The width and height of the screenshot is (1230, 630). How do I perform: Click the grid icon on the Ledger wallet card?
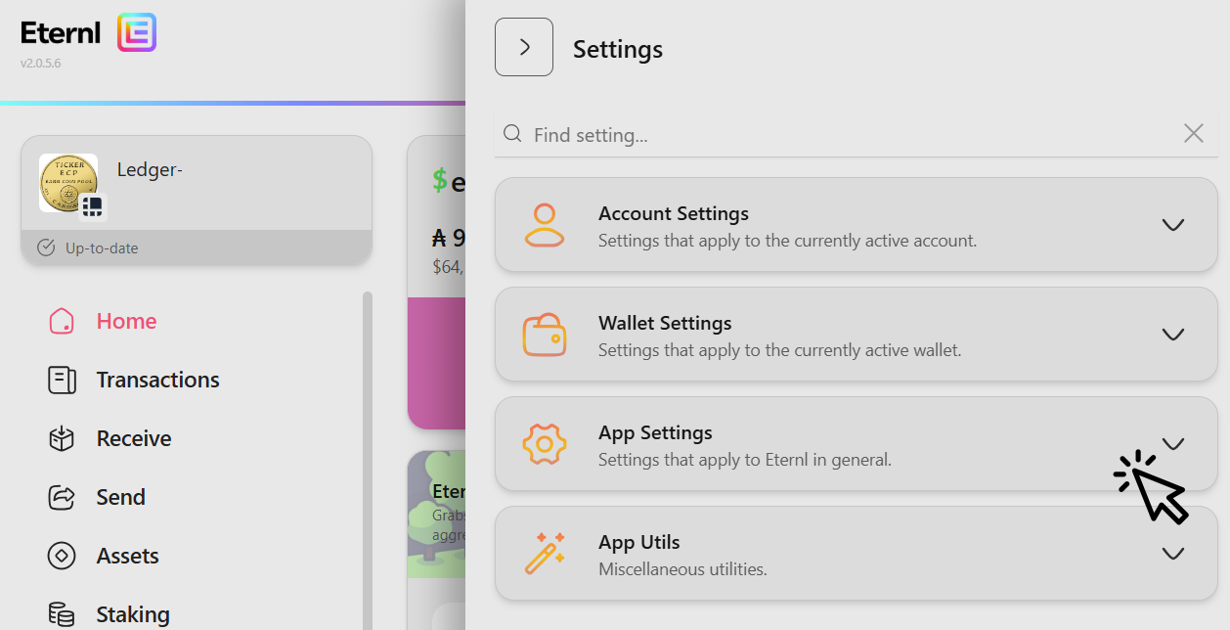pos(93,206)
